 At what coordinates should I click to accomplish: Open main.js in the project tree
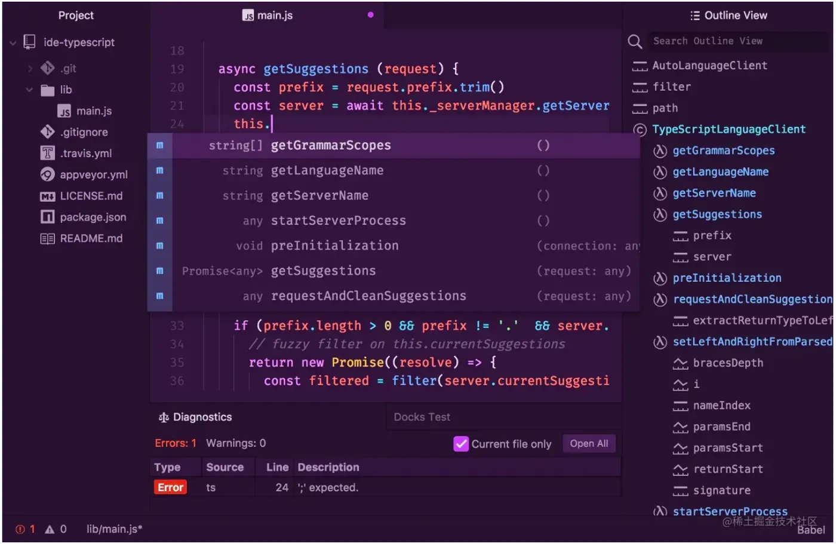coord(94,111)
